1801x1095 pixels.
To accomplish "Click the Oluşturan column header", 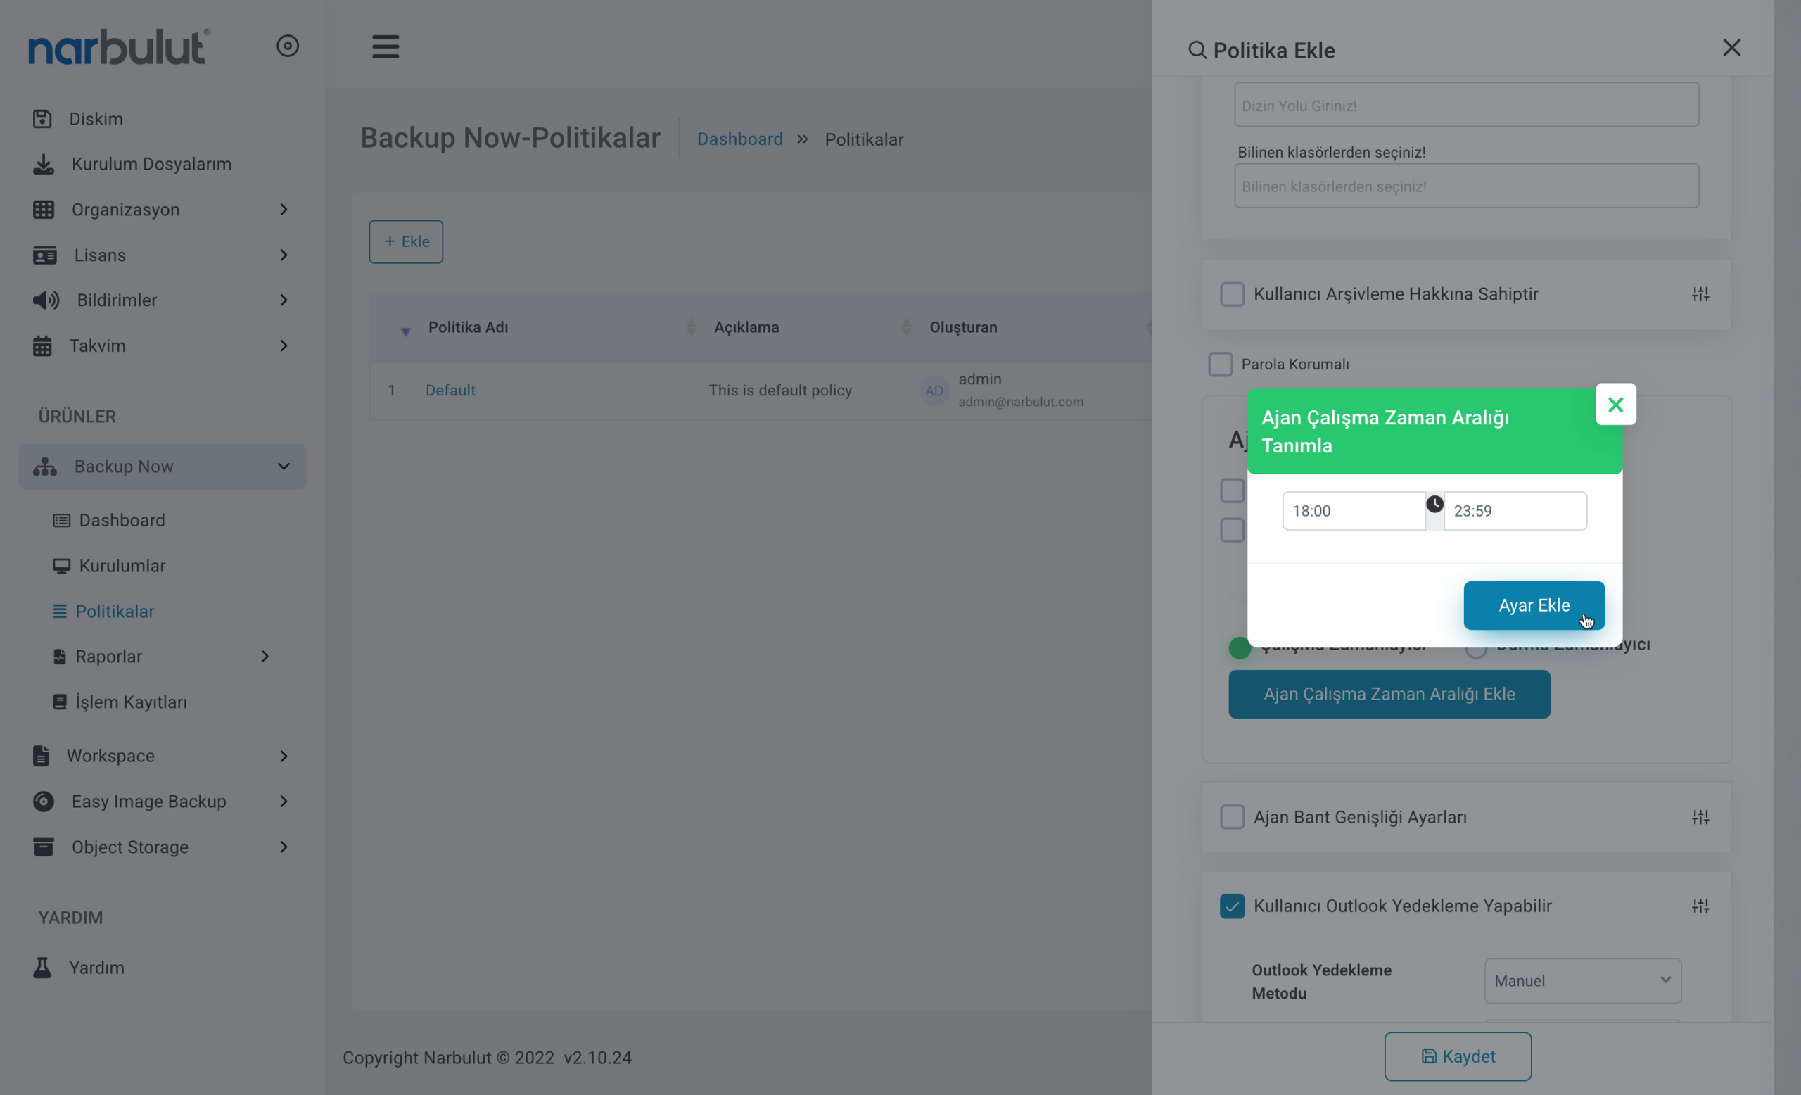I will 962,327.
